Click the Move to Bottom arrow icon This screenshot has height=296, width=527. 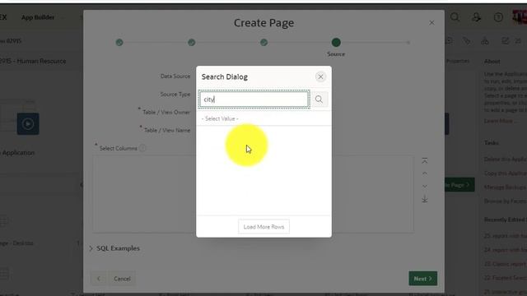[x=425, y=199]
